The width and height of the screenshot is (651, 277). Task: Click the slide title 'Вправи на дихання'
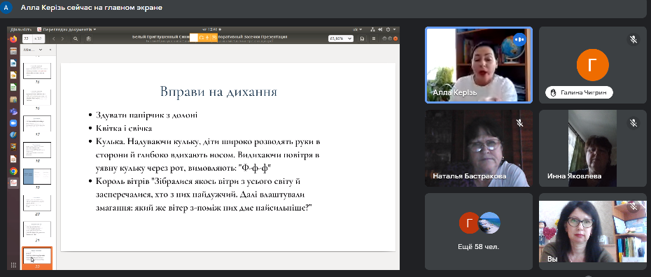218,91
